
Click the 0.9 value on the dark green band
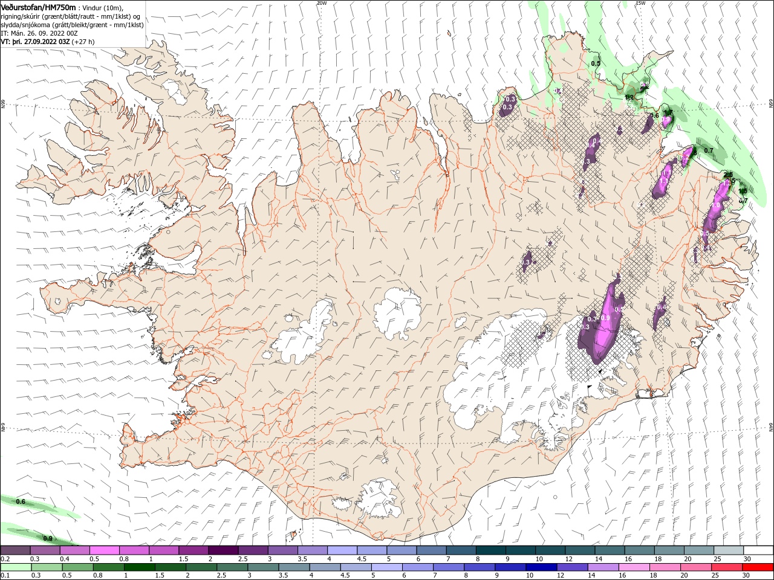(48, 538)
